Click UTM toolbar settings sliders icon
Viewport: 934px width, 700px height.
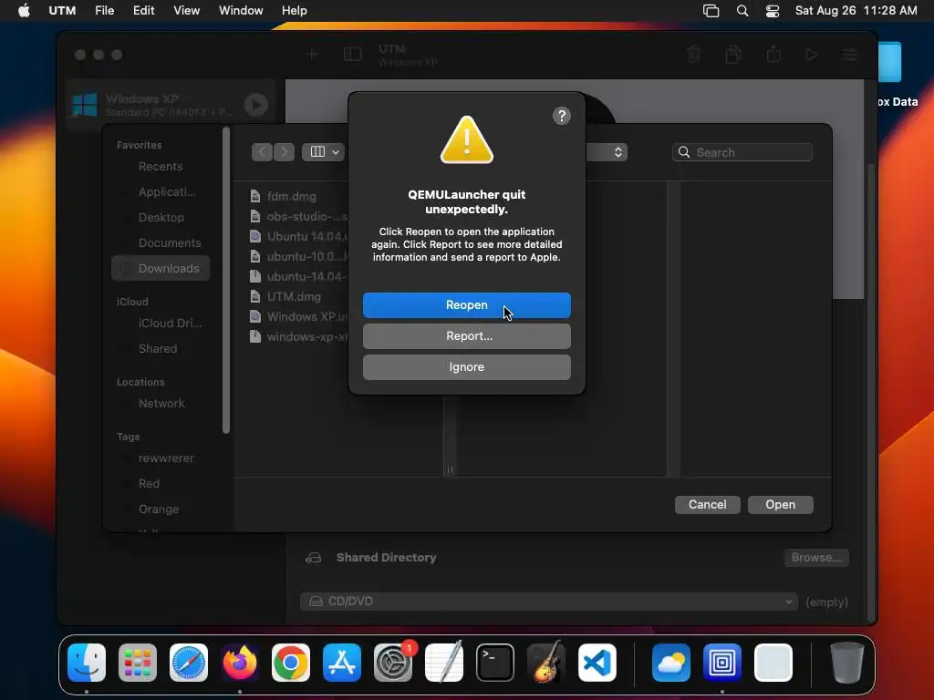tap(850, 55)
